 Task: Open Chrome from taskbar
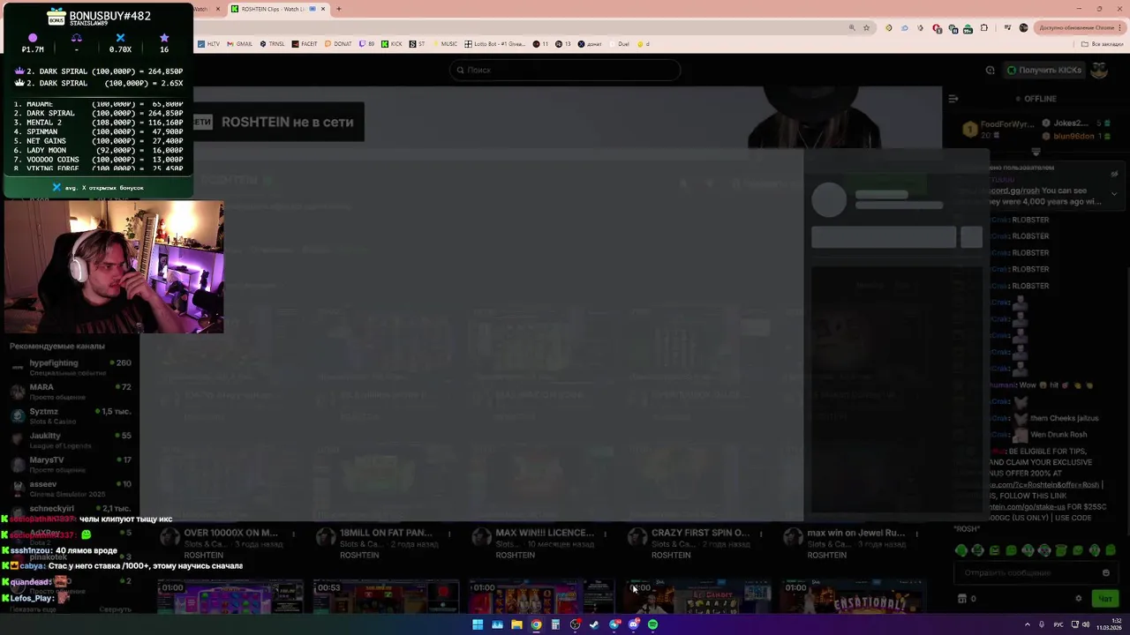[536, 624]
